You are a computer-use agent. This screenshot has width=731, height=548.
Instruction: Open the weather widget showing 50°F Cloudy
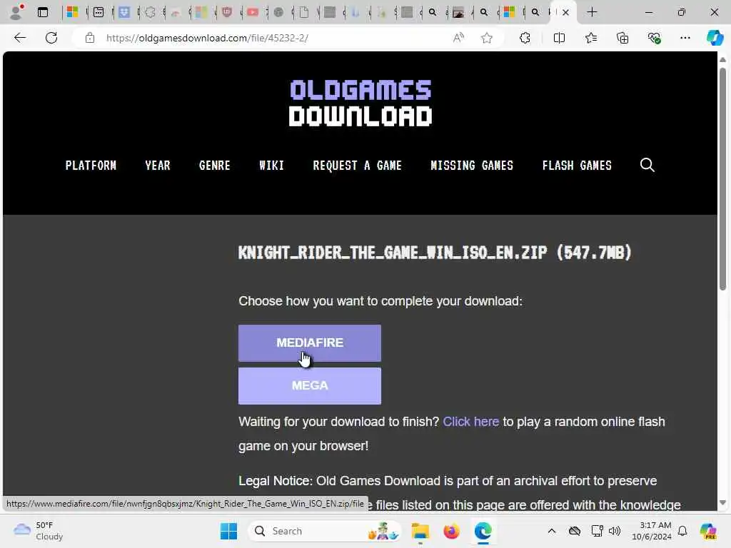coord(39,531)
